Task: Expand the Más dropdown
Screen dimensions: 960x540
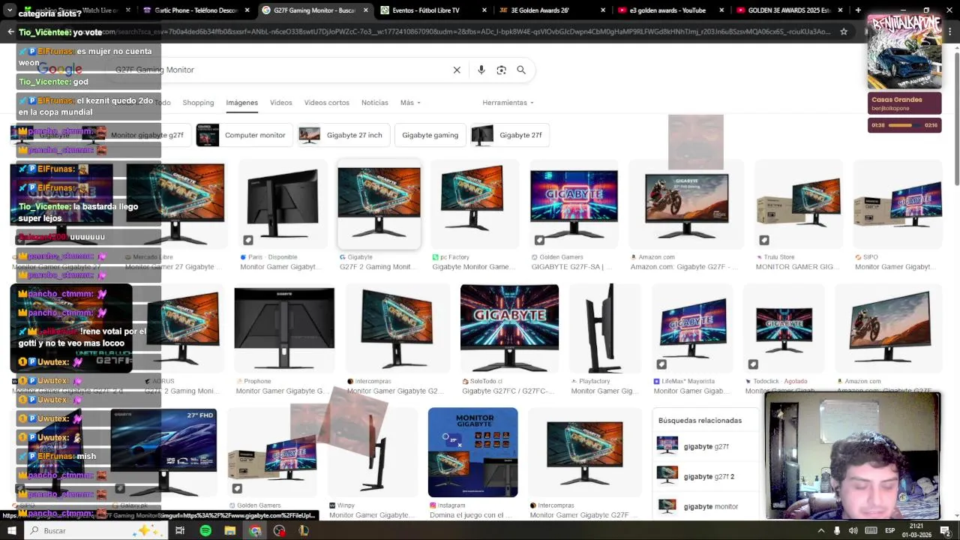Action: coord(410,103)
